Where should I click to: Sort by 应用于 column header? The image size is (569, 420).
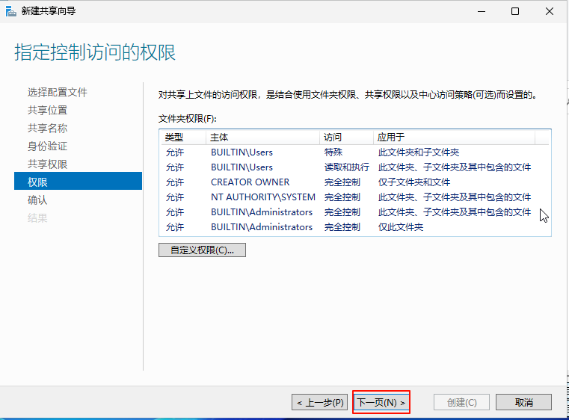pos(391,138)
